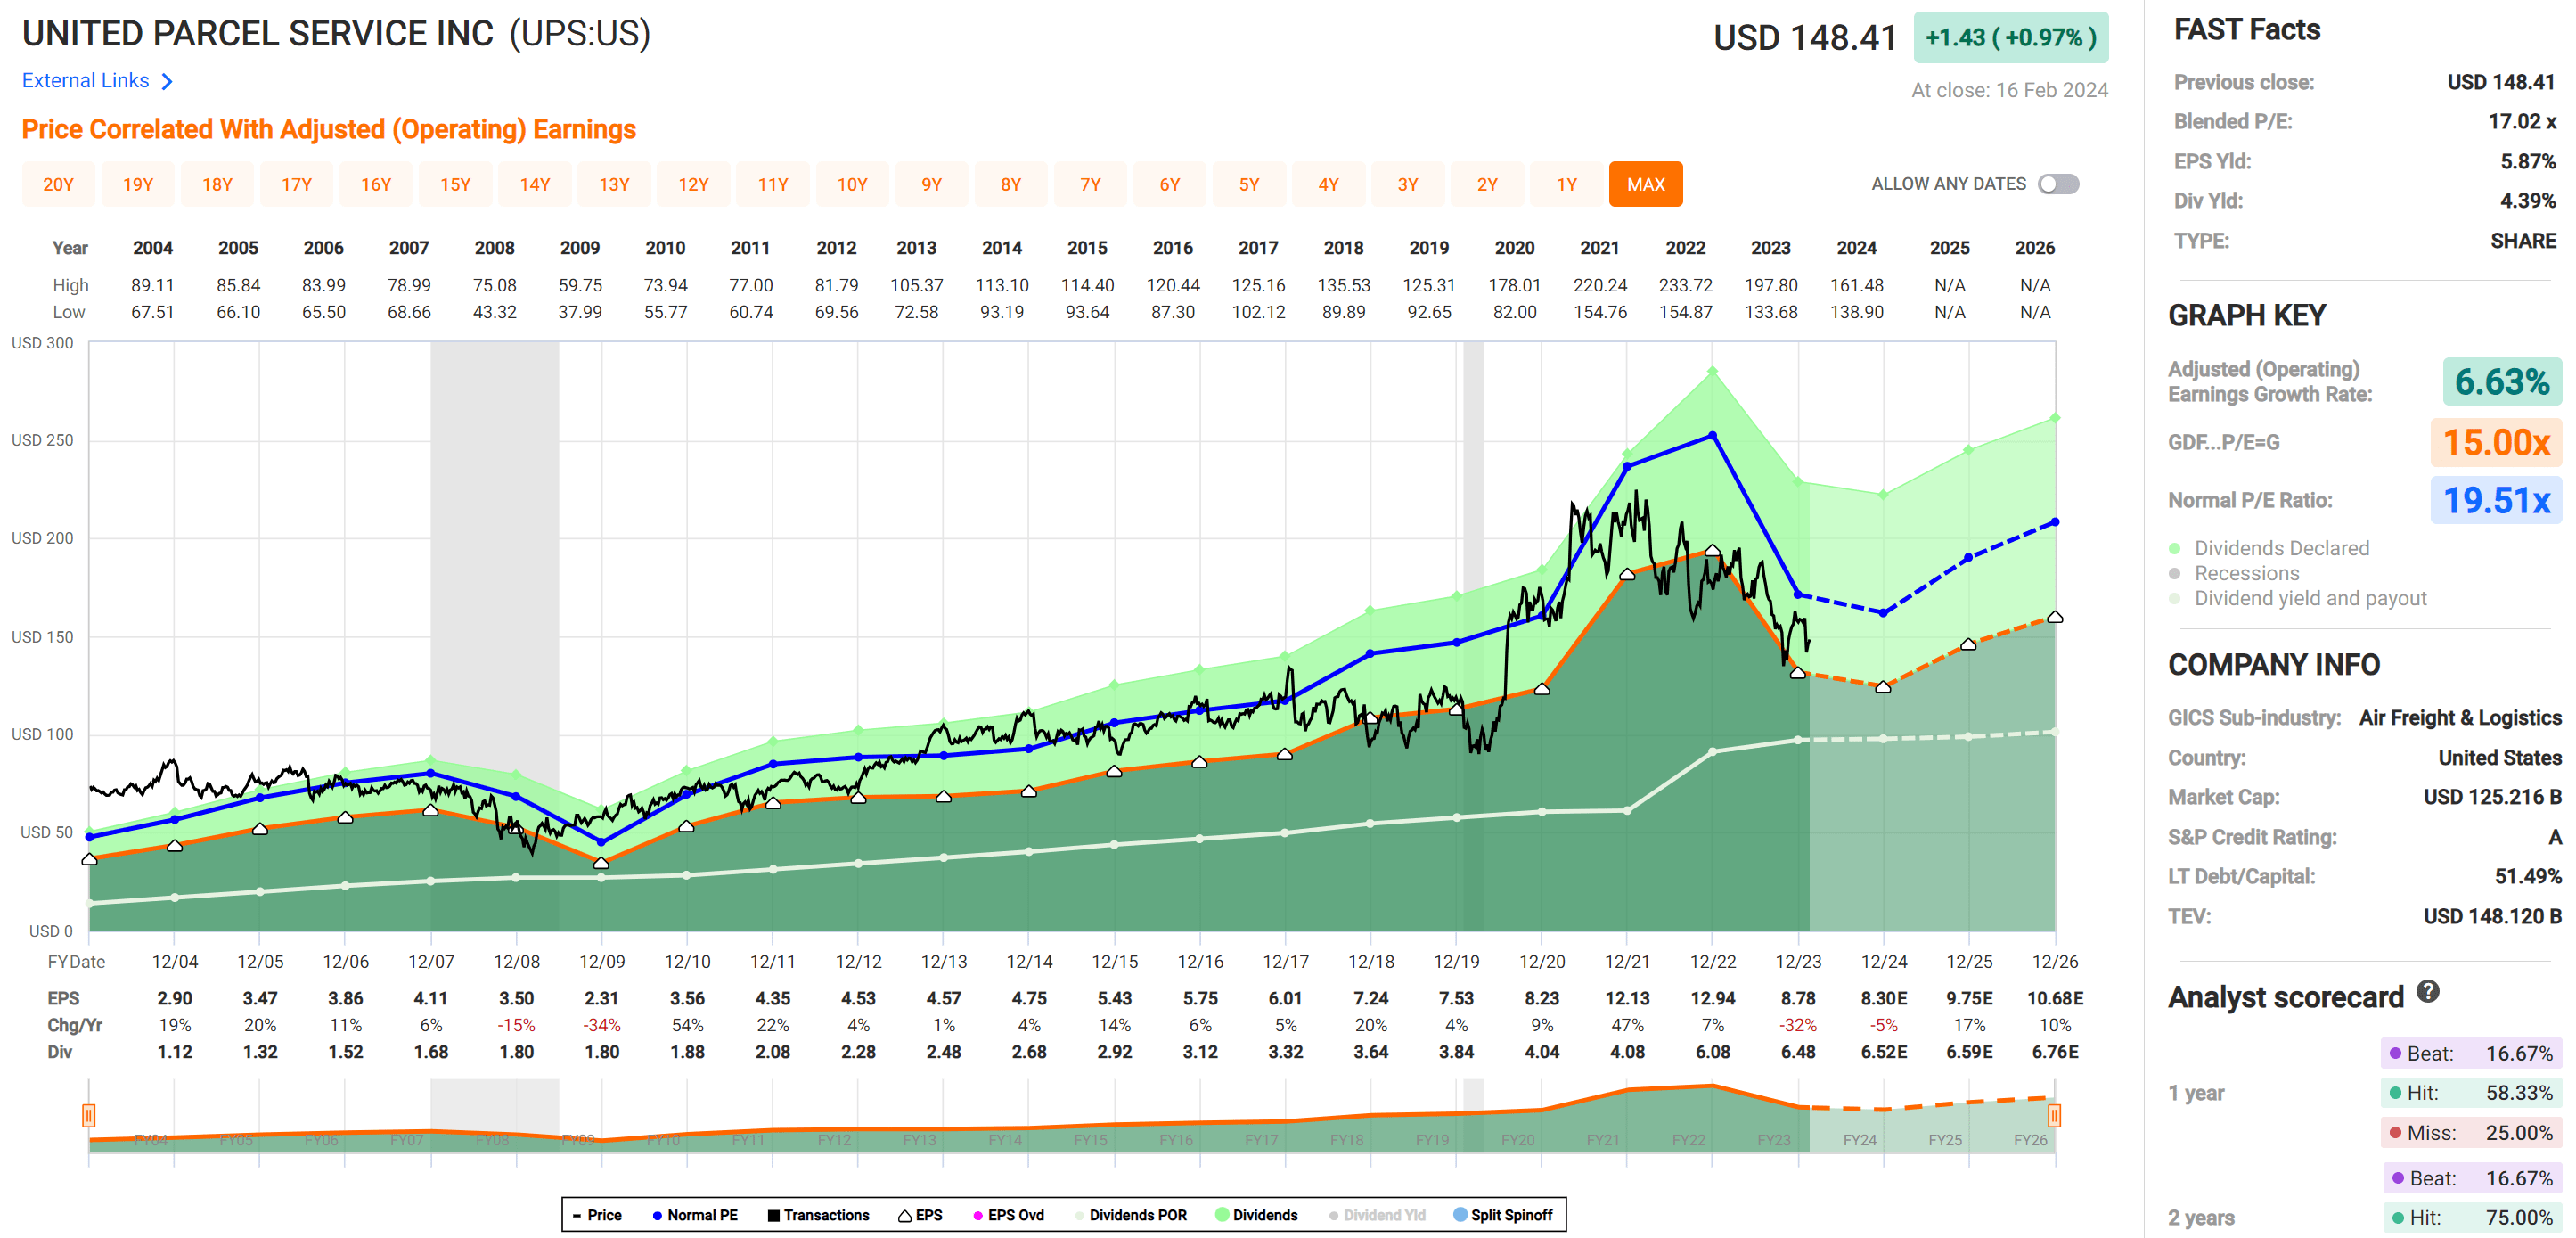Expand the External Links chevron
This screenshot has height=1238, width=2576.
(168, 80)
